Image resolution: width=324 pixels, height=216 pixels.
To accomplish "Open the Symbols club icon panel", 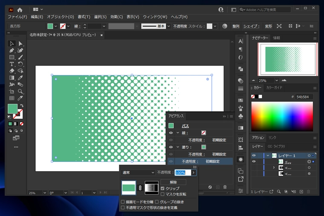I will 240,116.
